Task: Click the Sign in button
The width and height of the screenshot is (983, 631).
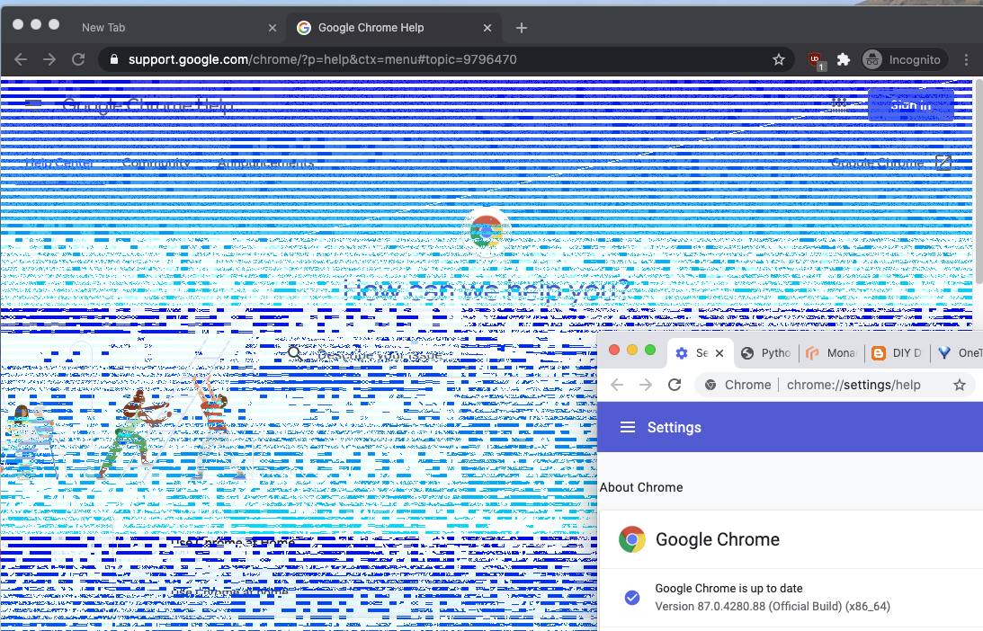Action: click(911, 104)
